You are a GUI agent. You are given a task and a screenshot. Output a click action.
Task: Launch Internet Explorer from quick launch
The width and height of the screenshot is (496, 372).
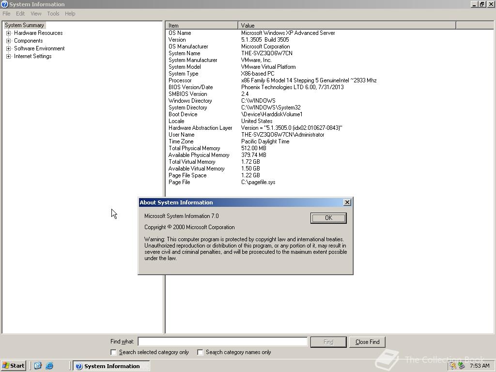coord(49,366)
